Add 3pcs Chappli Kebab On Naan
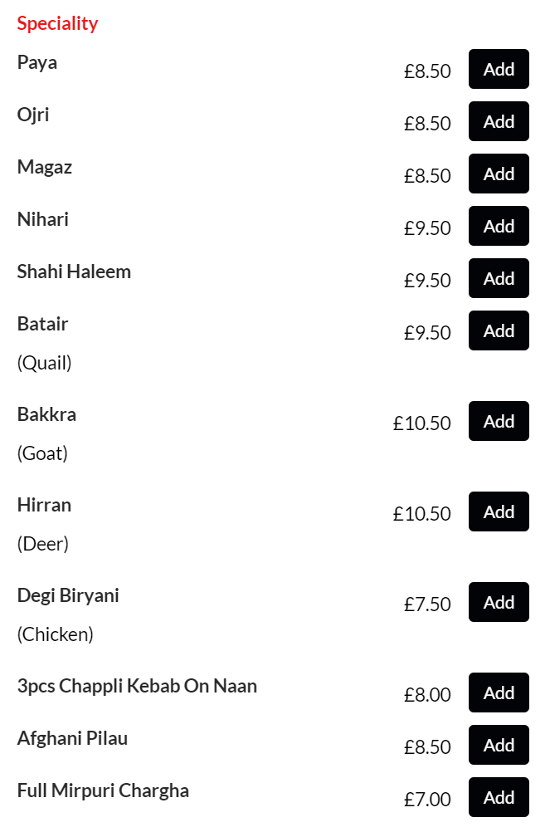Image resolution: width=550 pixels, height=832 pixels. click(x=499, y=693)
